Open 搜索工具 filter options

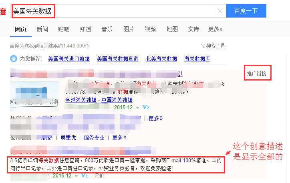coord(215,46)
